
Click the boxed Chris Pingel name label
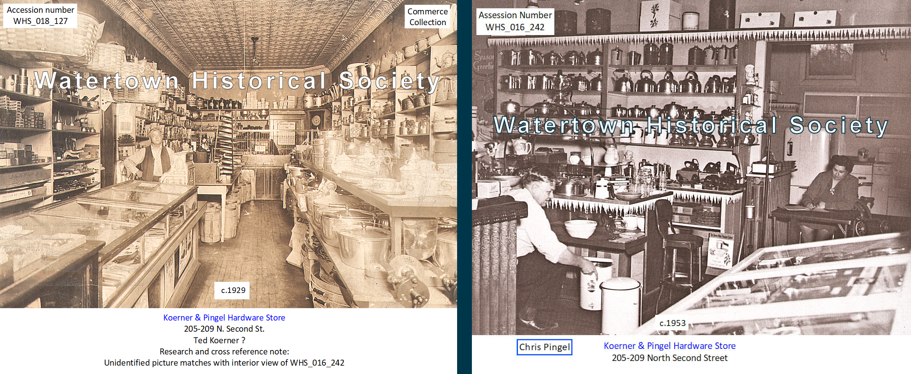pyautogui.click(x=544, y=347)
